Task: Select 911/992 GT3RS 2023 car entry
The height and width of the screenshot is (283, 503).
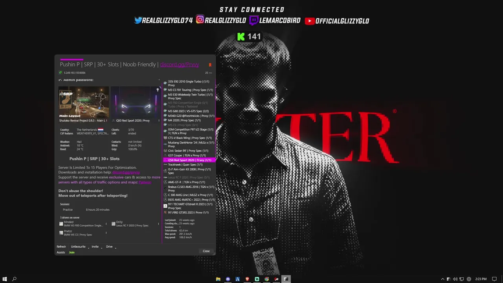Action: point(189,213)
